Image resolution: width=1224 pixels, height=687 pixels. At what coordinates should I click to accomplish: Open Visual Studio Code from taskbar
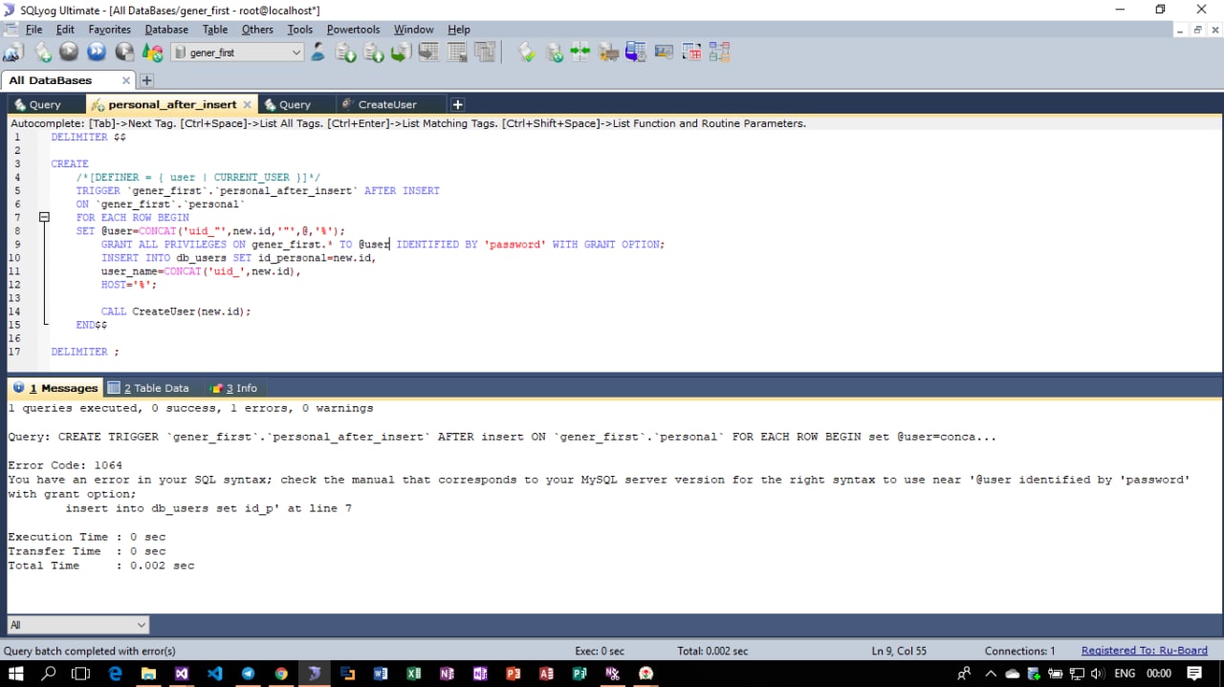215,674
